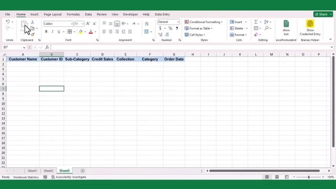Viewport: 336px width, 189px height.
Task: Click the Undo arrow icon
Action: click(8, 22)
